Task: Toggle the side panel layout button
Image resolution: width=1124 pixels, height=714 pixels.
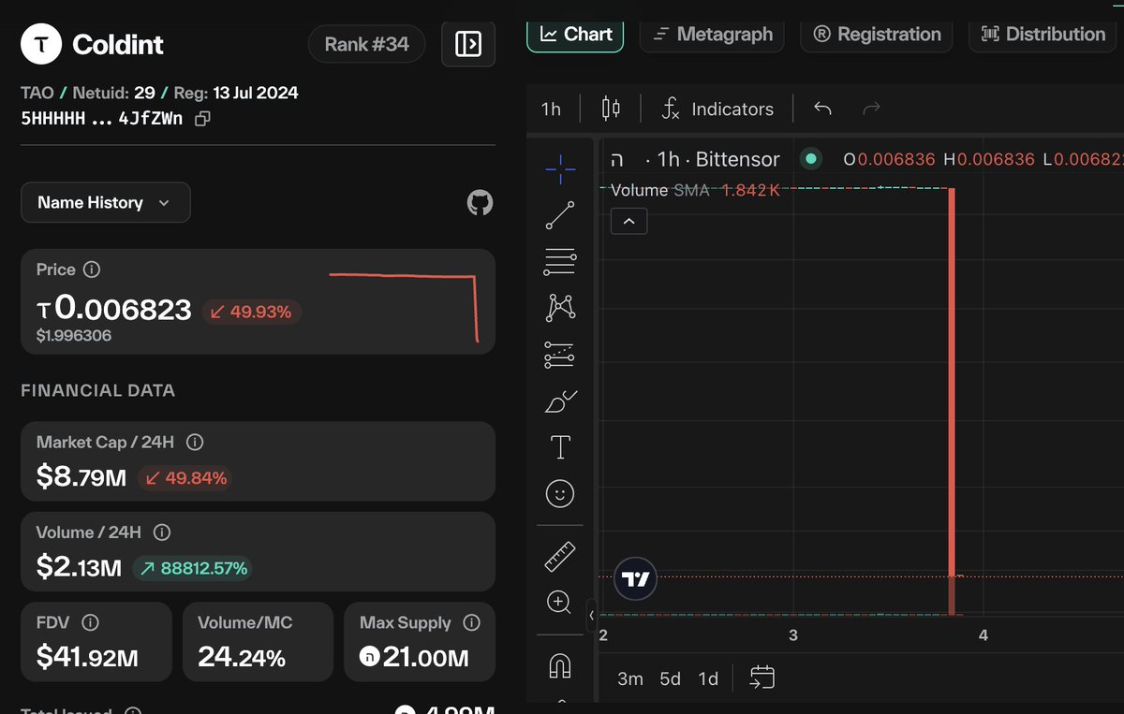Action: point(468,44)
